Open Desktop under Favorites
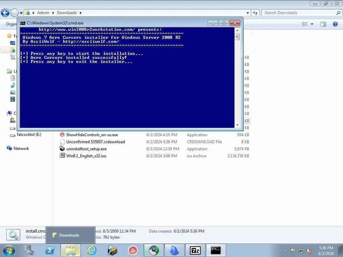The width and height of the screenshot is (343, 257). pyautogui.click(x=13, y=43)
